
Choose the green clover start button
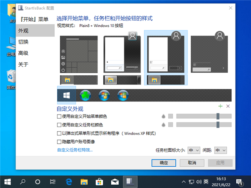pos(85,95)
